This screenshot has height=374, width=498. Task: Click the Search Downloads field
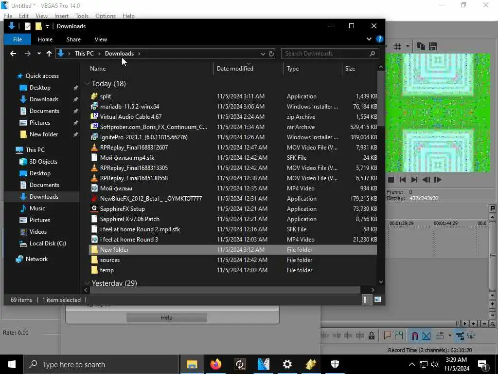coord(330,54)
